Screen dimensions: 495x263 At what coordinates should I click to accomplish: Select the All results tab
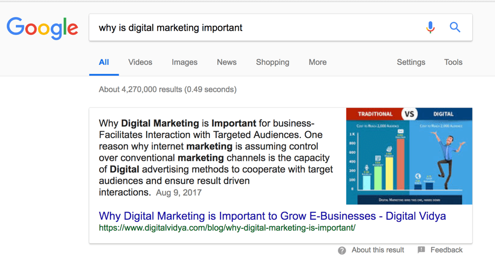[x=104, y=62]
